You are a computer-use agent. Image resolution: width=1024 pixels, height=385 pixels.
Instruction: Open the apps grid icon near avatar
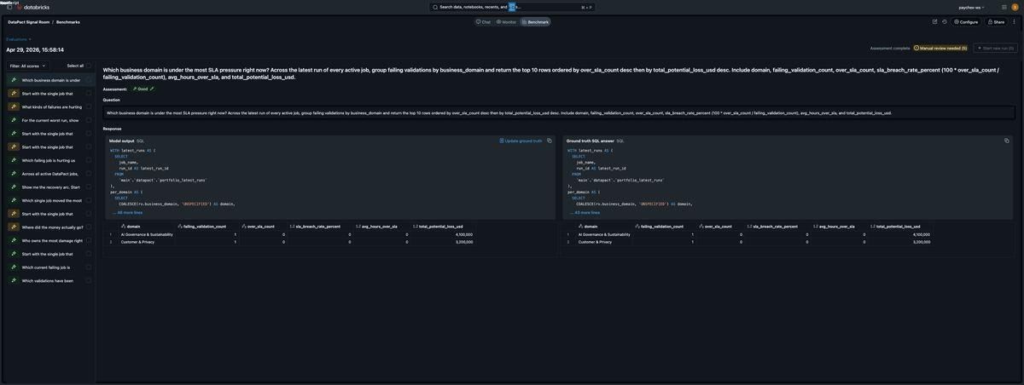[x=1004, y=7]
